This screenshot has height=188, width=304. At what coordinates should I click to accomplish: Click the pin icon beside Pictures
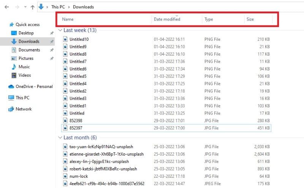tap(52, 59)
